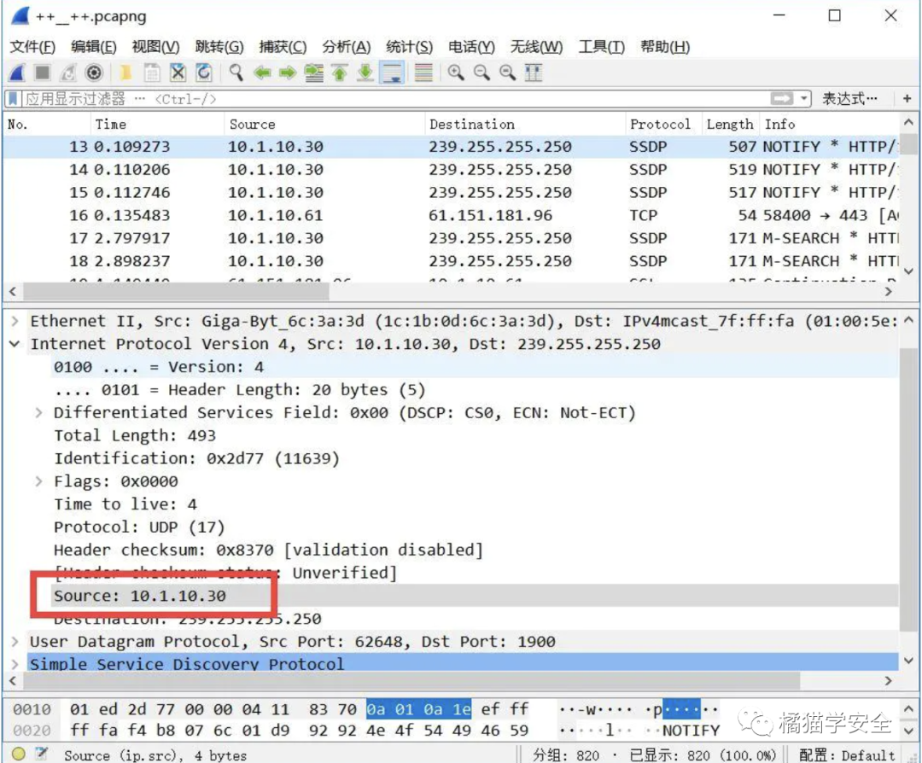Click the filter bookmark icon
The image size is (922, 763).
[13, 99]
